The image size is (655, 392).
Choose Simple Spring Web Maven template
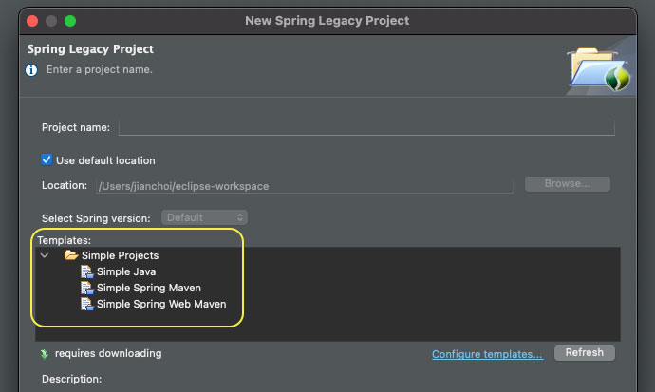(161, 305)
